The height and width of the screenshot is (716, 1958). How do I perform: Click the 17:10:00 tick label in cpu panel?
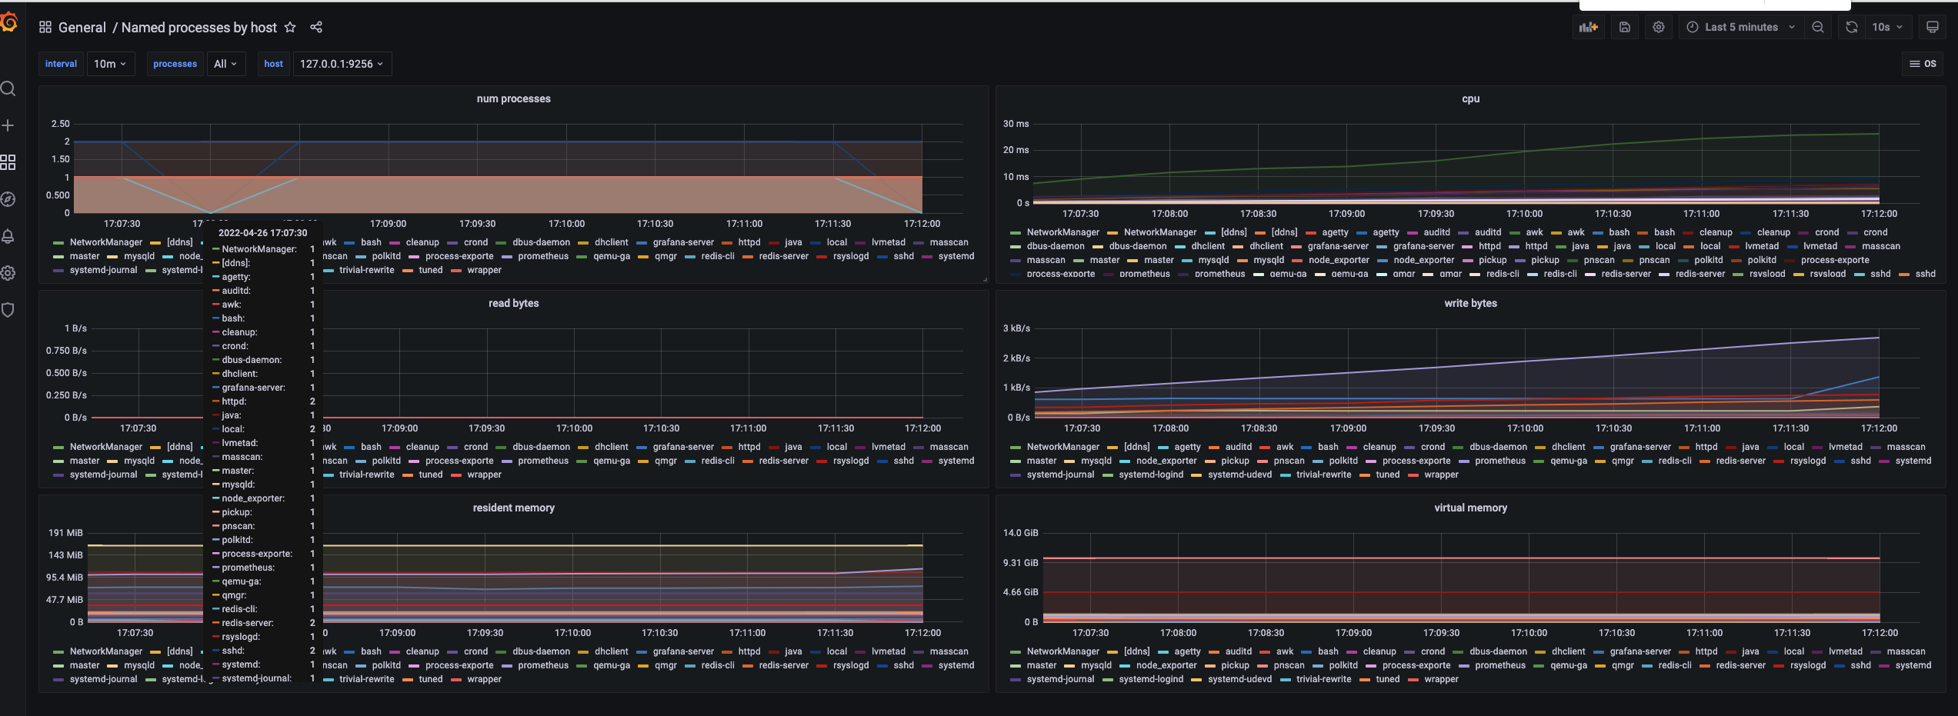1524,214
